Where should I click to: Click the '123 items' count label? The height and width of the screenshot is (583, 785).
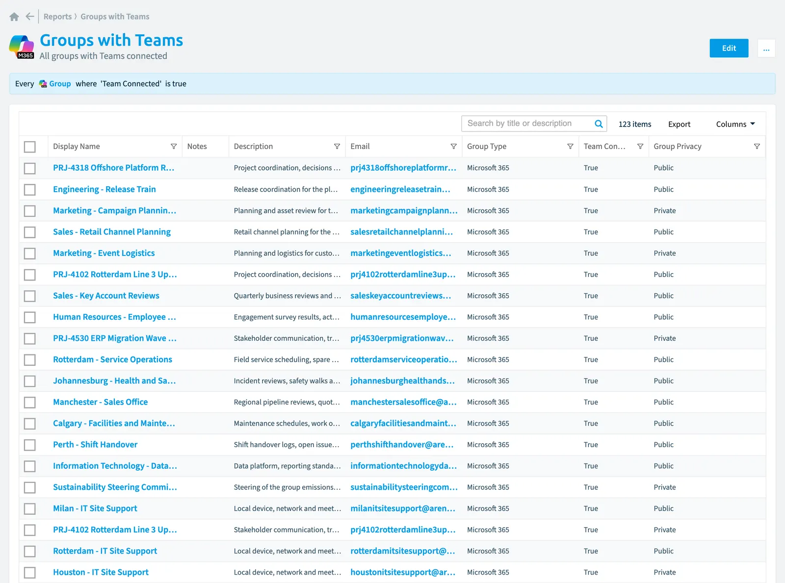pyautogui.click(x=635, y=125)
